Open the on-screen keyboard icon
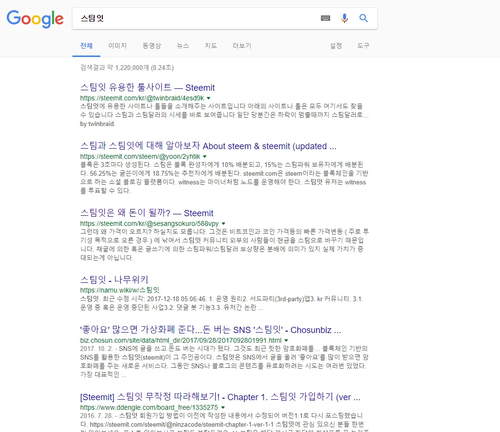 tap(325, 18)
